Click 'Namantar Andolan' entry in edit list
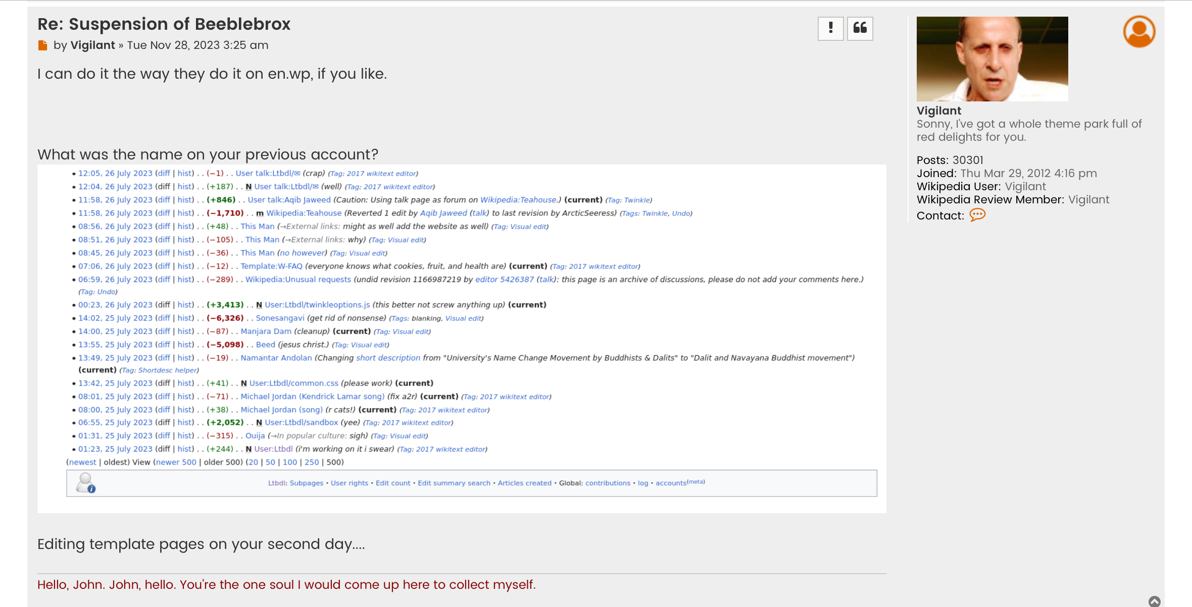1192x607 pixels. 276,358
